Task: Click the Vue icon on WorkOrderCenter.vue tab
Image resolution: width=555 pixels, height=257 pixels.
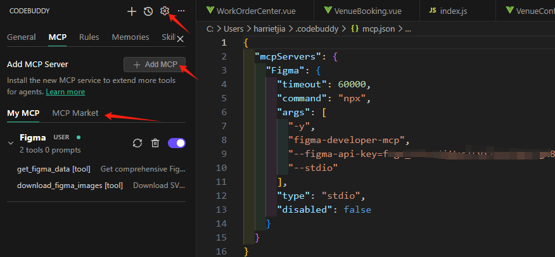Action: click(x=210, y=10)
